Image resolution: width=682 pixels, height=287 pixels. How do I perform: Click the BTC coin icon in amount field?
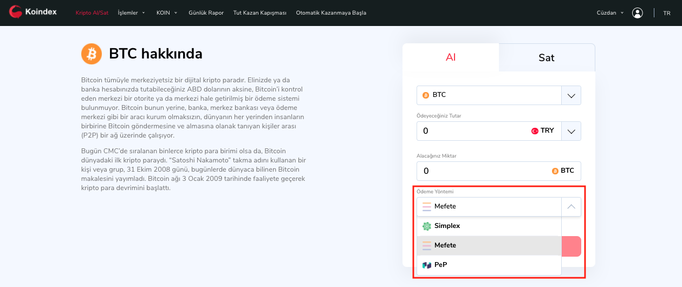tap(555, 171)
